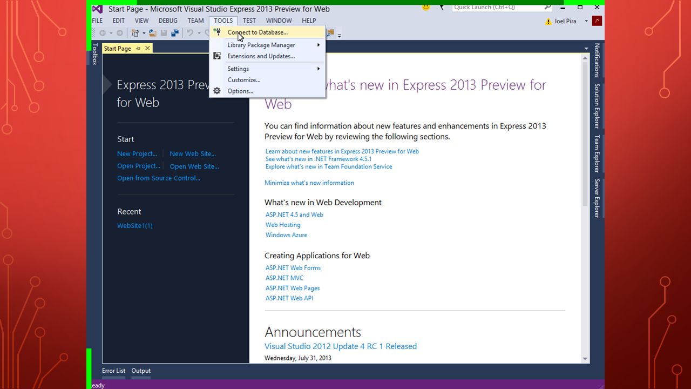
Task: Click the Save All toolbar icon
Action: (x=175, y=33)
